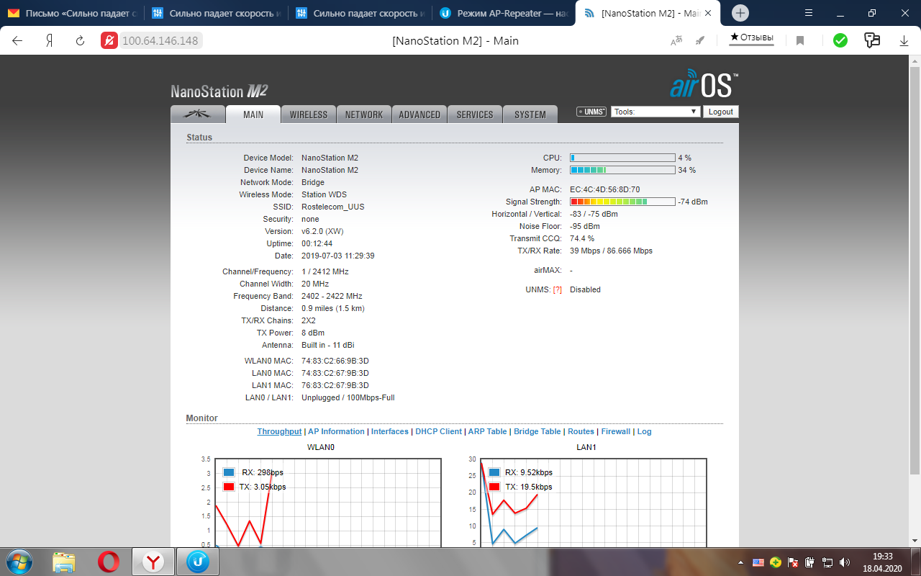Open the Log link
The height and width of the screenshot is (576, 921).
coord(644,431)
